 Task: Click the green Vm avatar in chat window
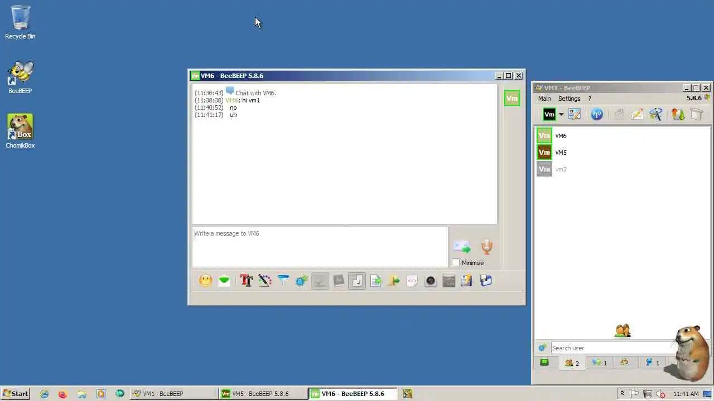pos(512,98)
